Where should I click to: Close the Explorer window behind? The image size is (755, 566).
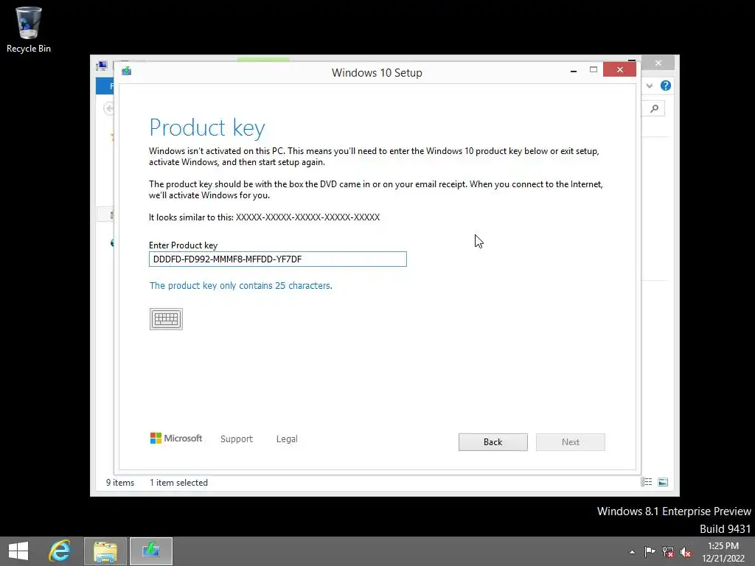click(658, 63)
